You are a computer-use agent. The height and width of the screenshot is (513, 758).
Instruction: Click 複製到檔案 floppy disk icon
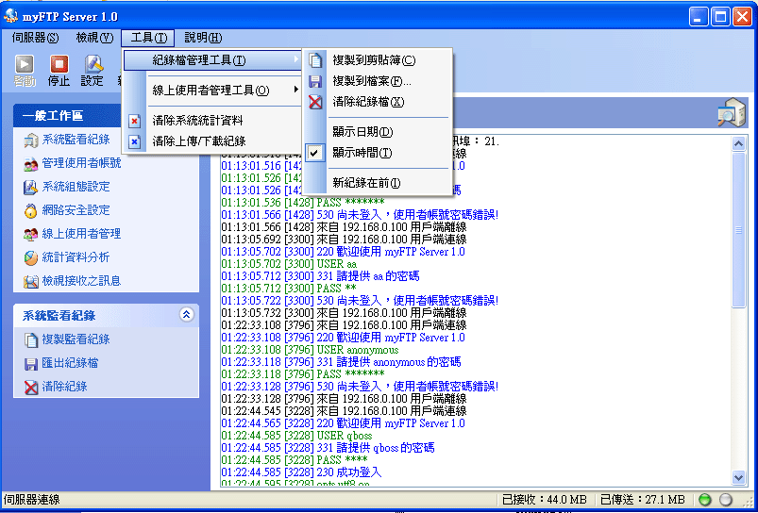point(315,81)
